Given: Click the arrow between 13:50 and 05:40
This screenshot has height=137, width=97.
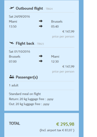Looking at the screenshot, I should tap(41, 26).
